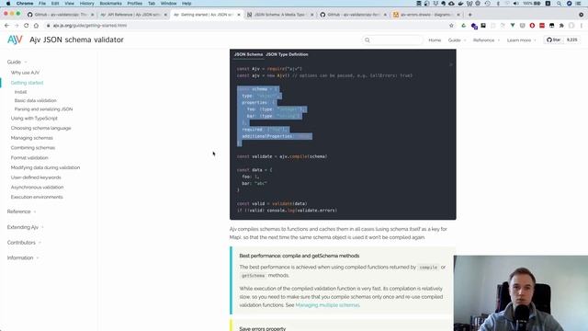Click the star count 9,225
This screenshot has height=331, width=588.
571,40
